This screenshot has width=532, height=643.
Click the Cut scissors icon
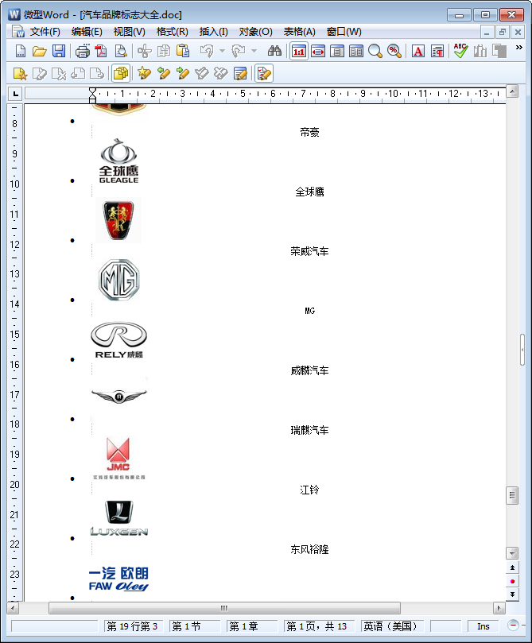[x=145, y=51]
